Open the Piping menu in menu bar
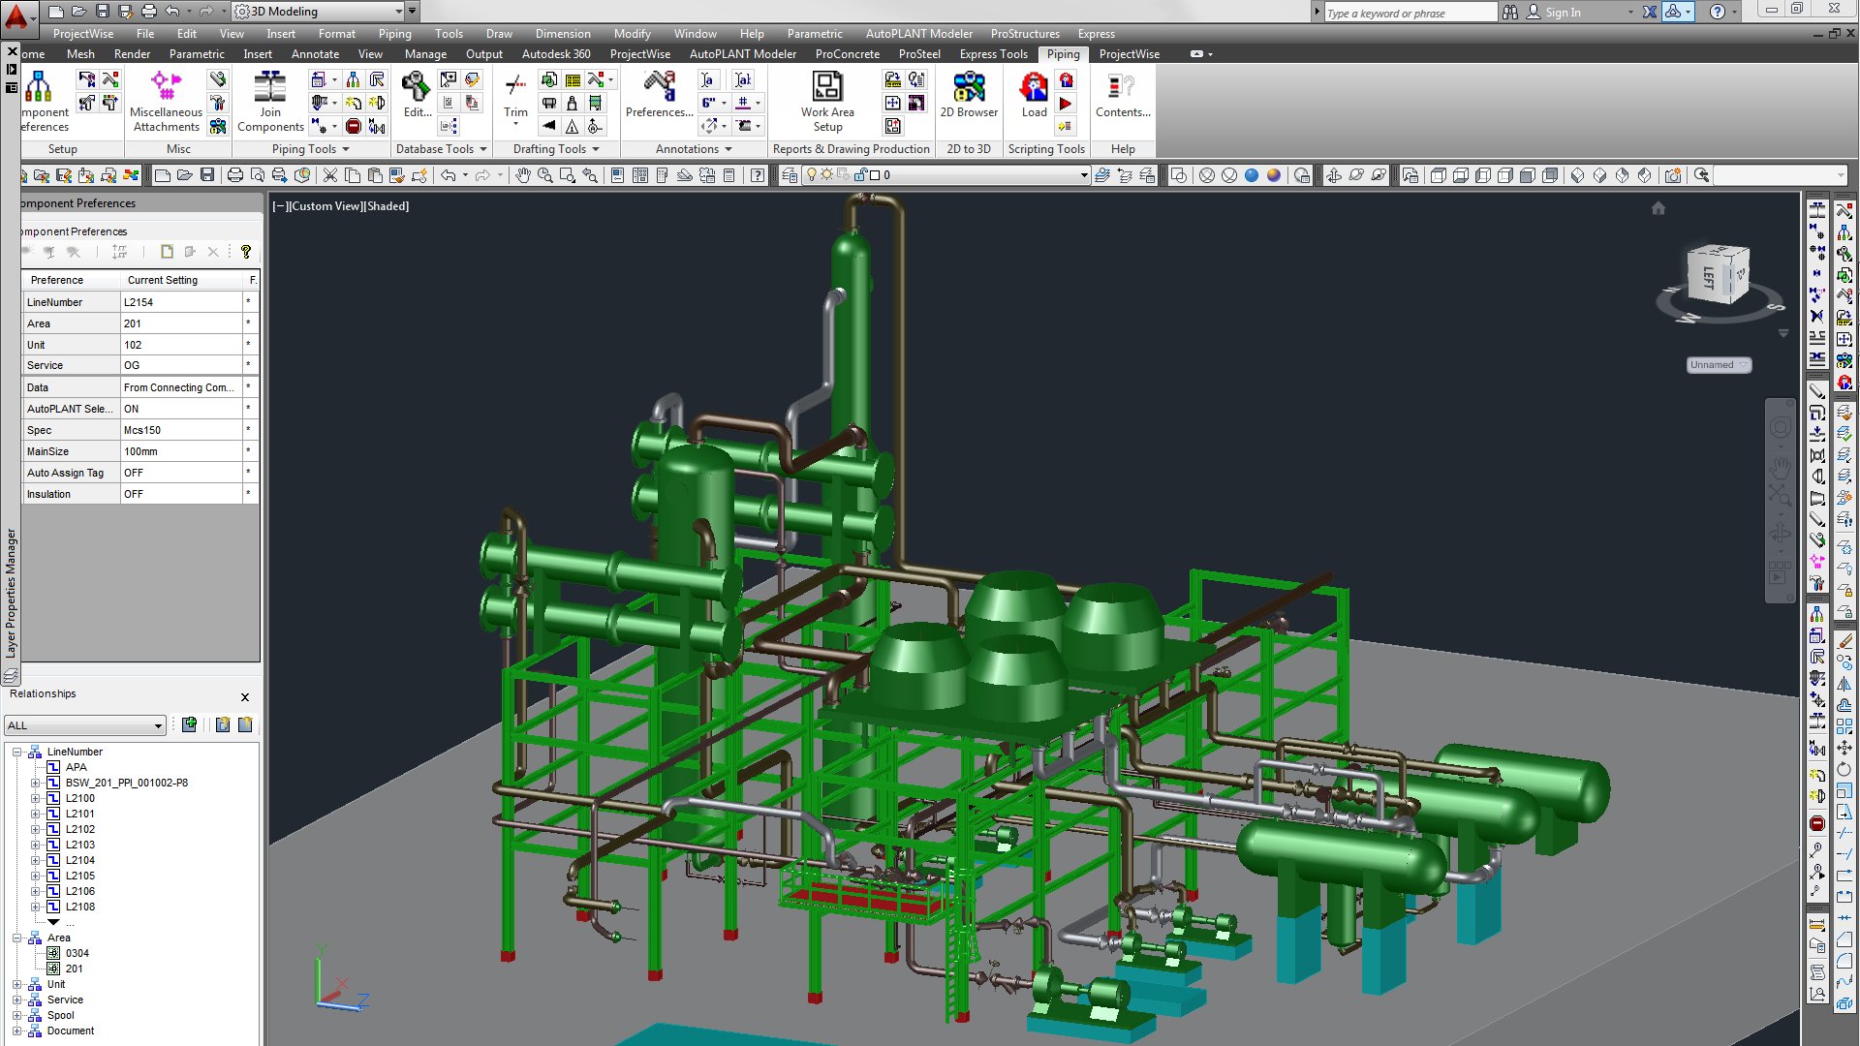 click(394, 34)
